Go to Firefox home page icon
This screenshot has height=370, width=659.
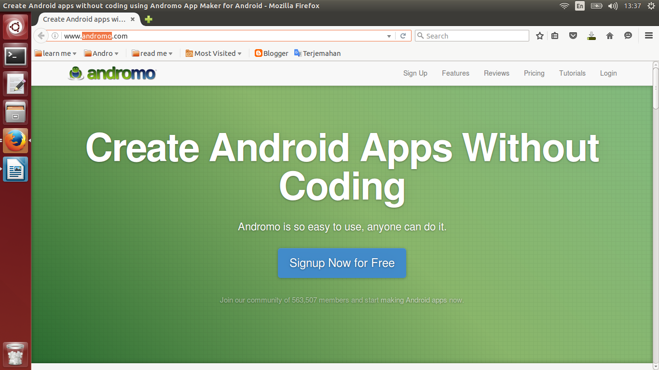point(610,36)
